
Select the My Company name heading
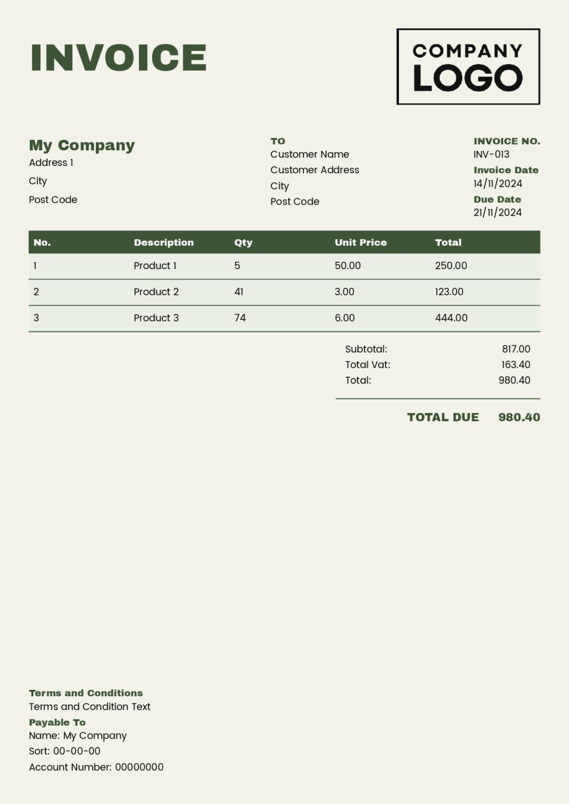82,145
